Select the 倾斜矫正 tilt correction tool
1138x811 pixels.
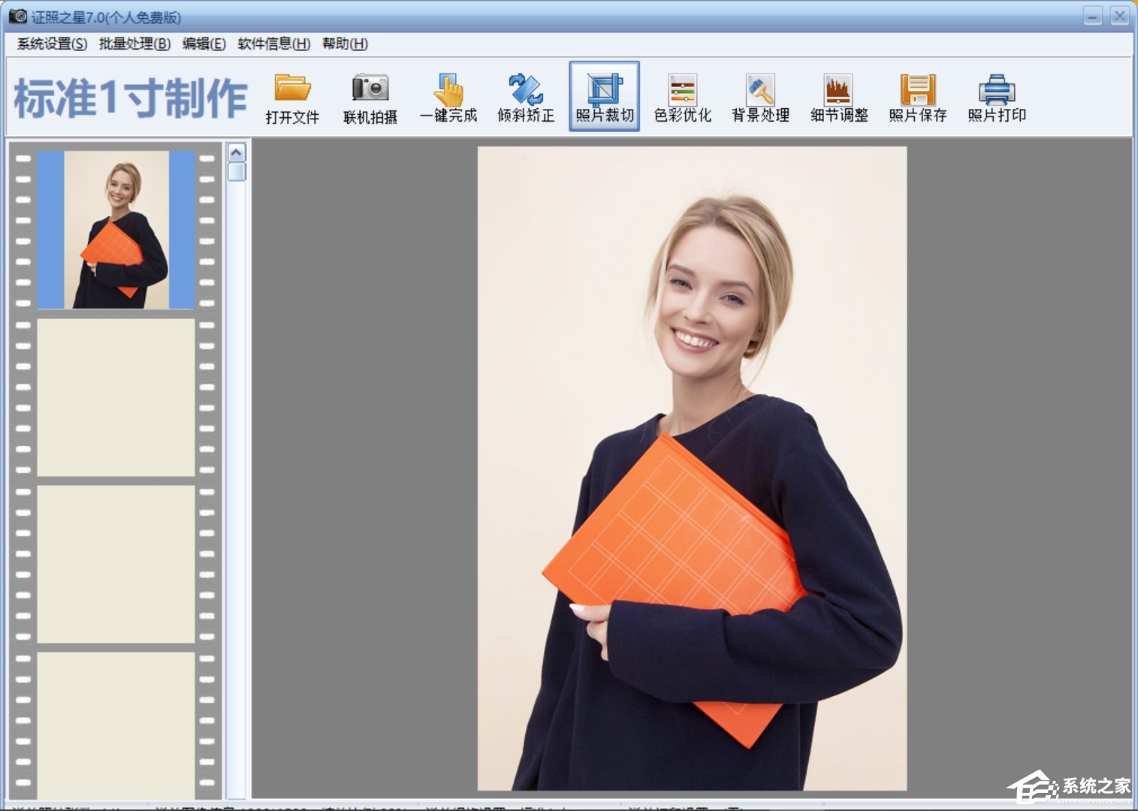point(526,98)
